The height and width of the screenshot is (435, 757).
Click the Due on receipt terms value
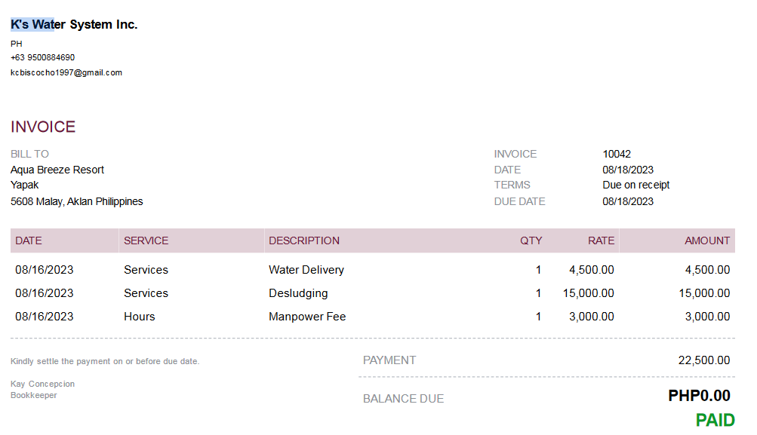[x=635, y=185]
